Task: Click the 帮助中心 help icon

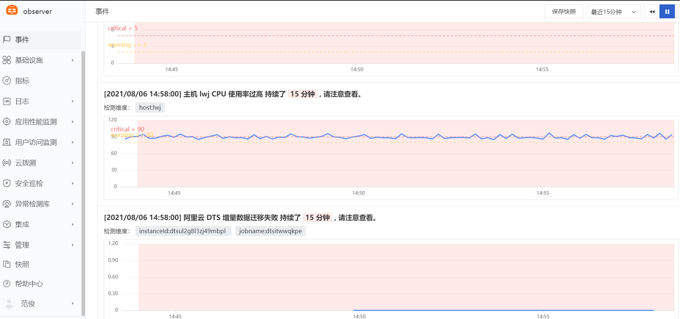Action: tap(7, 283)
